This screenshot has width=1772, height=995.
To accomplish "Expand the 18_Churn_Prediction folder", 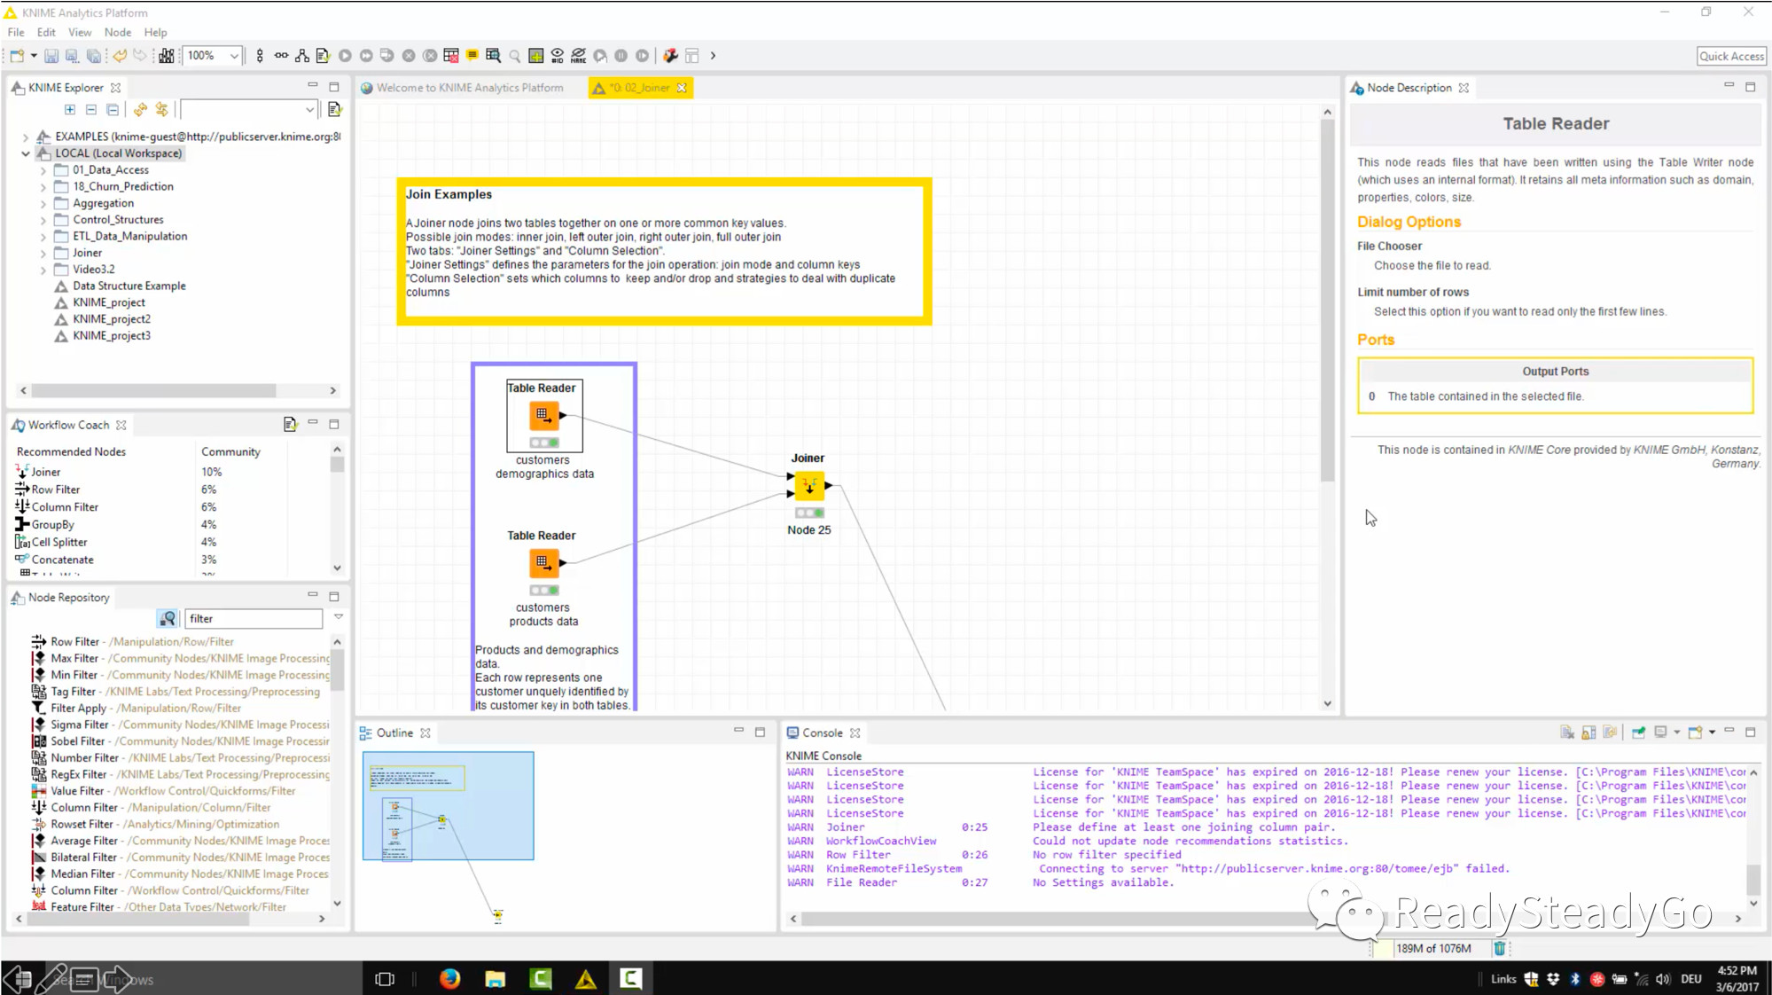I will click(x=43, y=187).
